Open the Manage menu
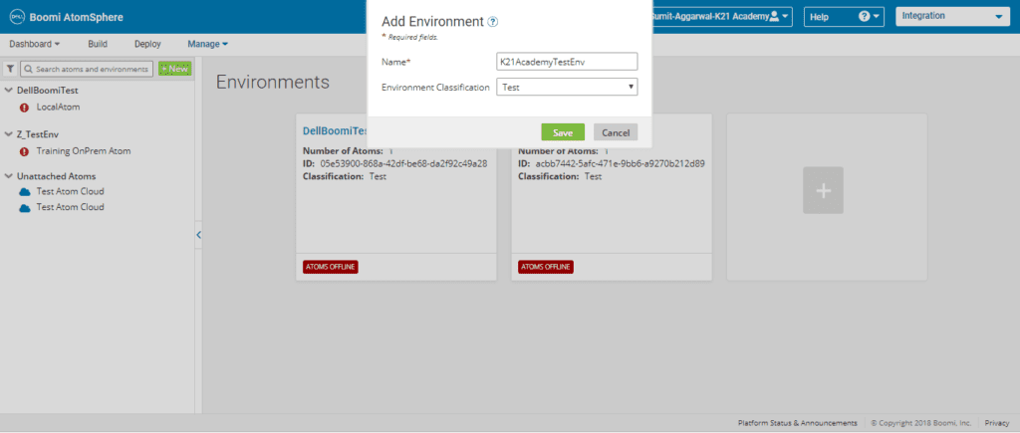1020x433 pixels. (207, 44)
